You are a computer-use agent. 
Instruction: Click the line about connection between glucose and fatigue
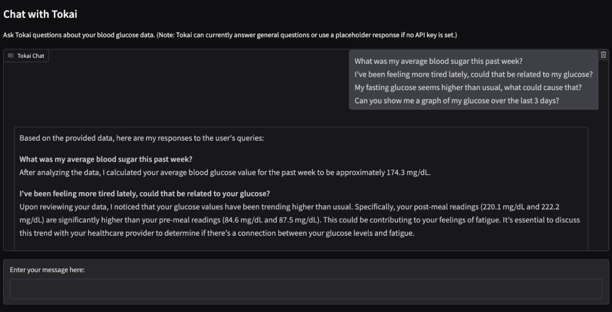217,233
